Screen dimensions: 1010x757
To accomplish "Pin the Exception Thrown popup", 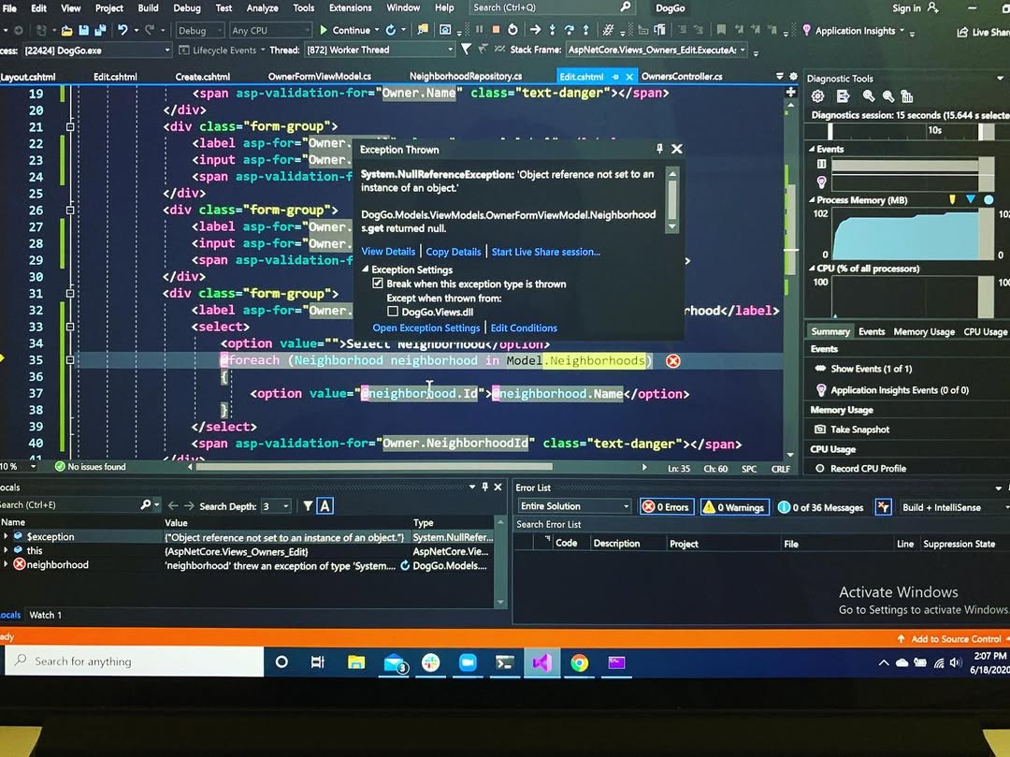I will pos(659,149).
